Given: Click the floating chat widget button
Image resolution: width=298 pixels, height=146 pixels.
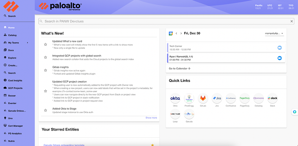Looking at the screenshot, I should (x=294, y=112).
